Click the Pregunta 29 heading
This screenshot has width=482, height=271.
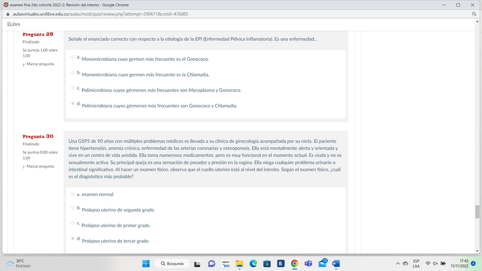[x=38, y=35]
